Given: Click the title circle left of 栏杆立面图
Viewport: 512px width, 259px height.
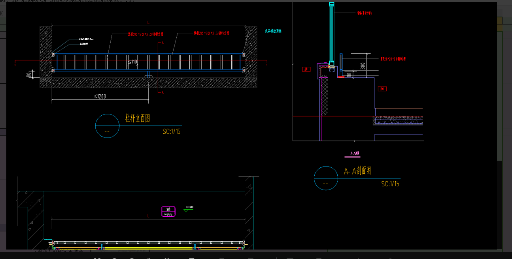Looking at the screenshot, I should tap(108, 126).
